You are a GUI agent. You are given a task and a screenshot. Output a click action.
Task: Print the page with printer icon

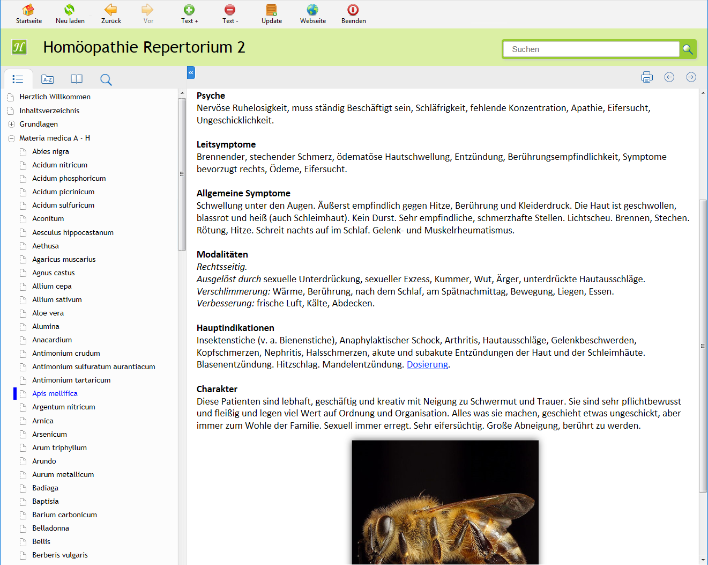(647, 77)
